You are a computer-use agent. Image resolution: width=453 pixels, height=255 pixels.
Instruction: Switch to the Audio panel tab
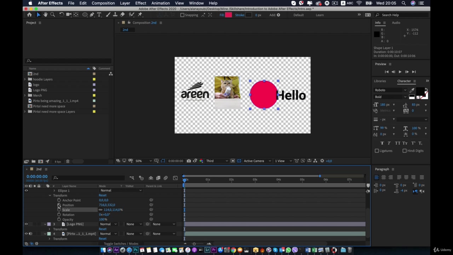pos(396,23)
